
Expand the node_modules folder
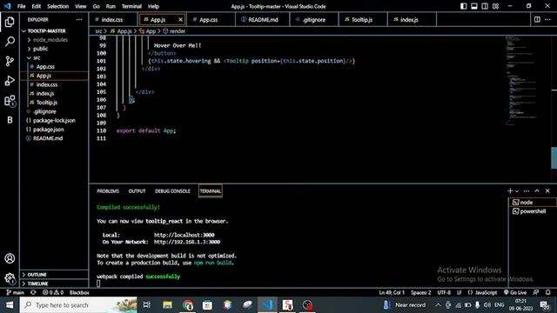click(x=54, y=40)
